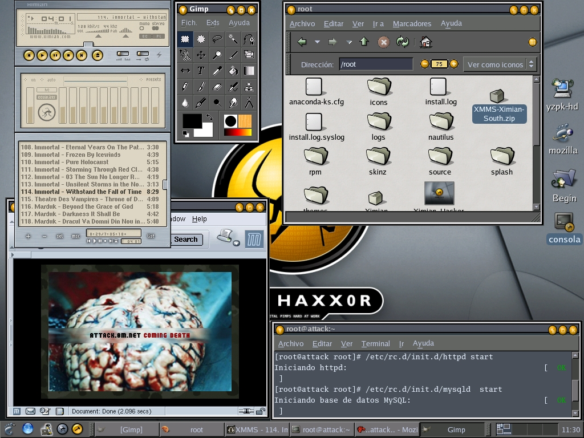Screen dimensions: 584x438
Task: Select the Rectangle Select tool in Gimp
Action: pyautogui.click(x=185, y=39)
